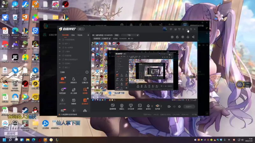Click the bell notification icon
255x143 pixels.
pyautogui.click(x=188, y=37)
